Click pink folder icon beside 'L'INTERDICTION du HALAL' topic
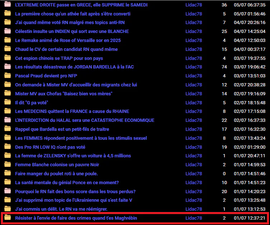 [x=8, y=120]
